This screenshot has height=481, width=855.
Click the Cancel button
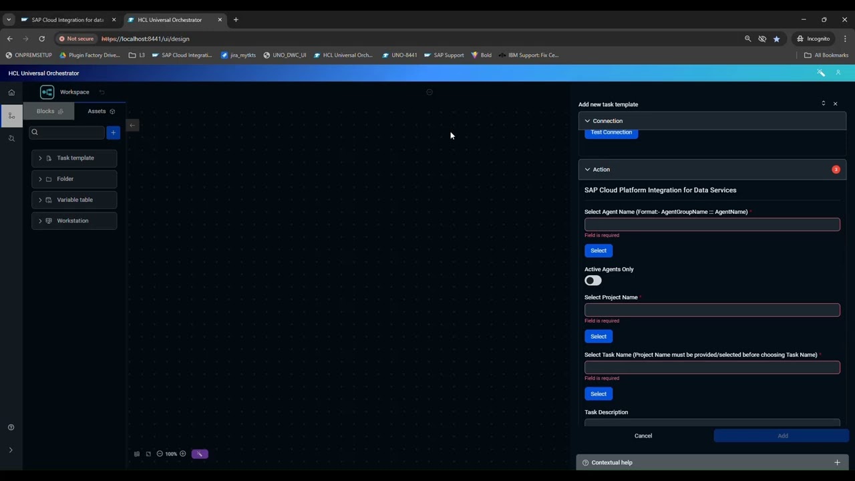(x=643, y=436)
